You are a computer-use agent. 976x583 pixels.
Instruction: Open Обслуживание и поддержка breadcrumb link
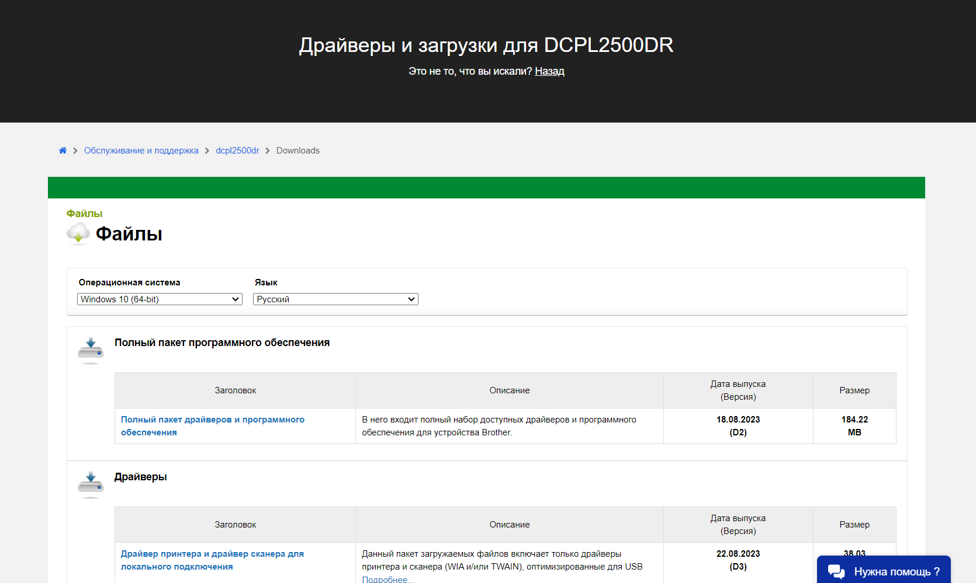tap(141, 151)
